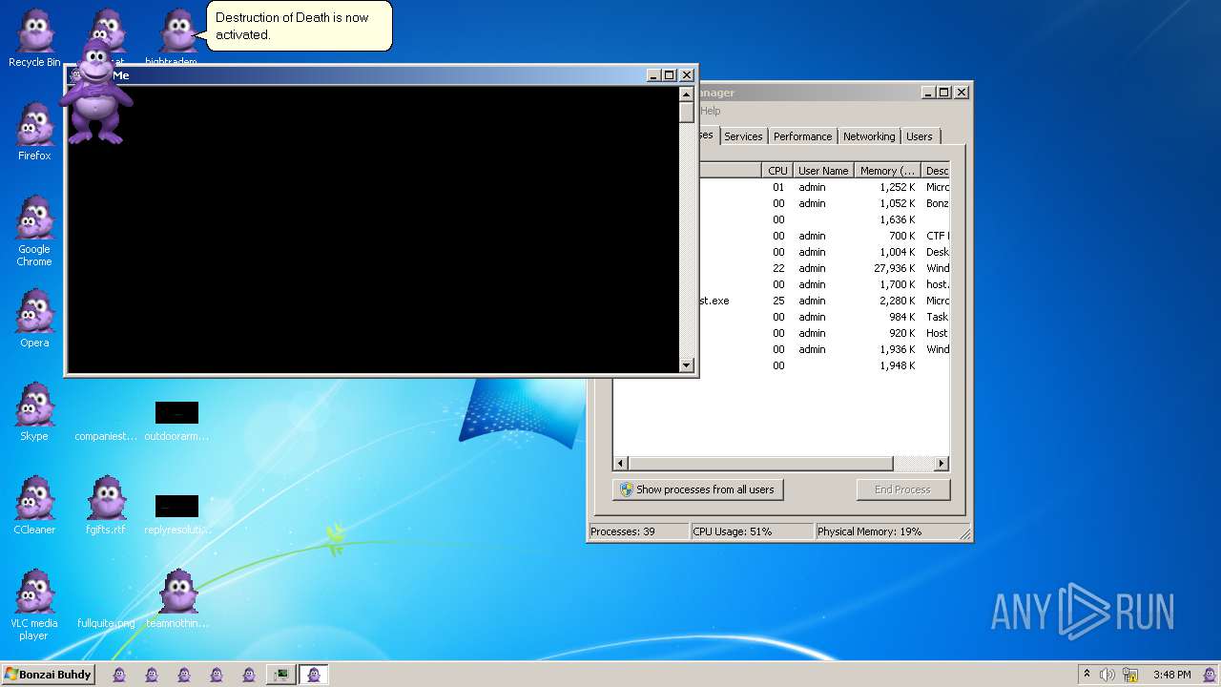
Task: Select the process row with 1,252 K memory
Action: click(x=823, y=187)
